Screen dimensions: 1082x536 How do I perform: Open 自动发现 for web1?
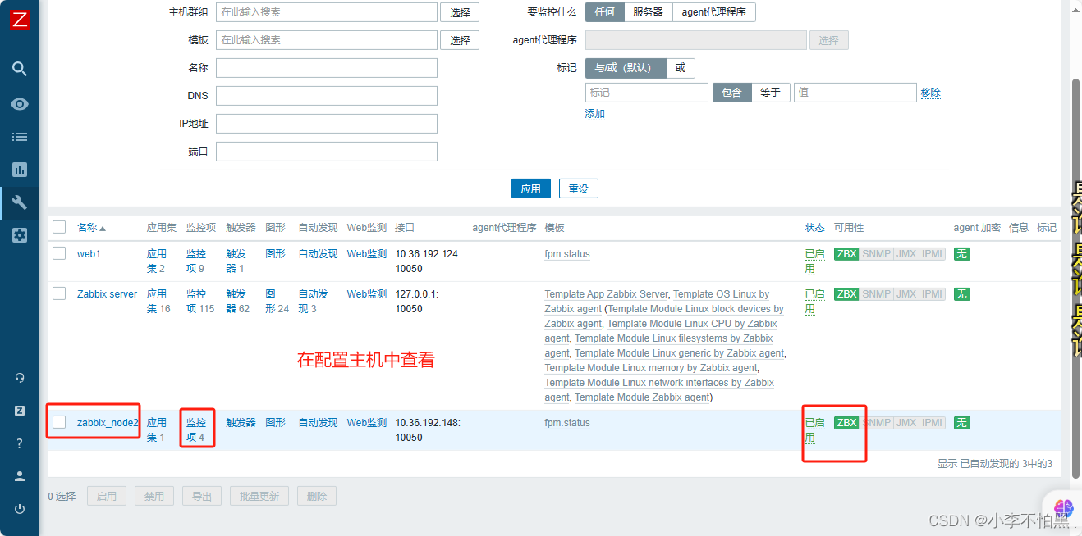[x=318, y=254]
